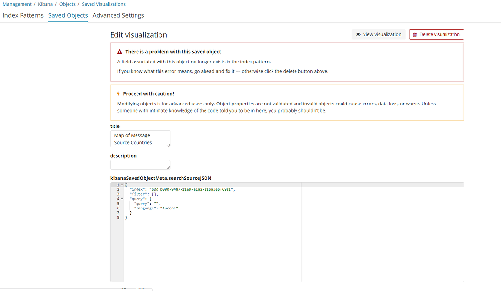Go to the Advanced Settings tab
The height and width of the screenshot is (291, 501).
coord(118,15)
